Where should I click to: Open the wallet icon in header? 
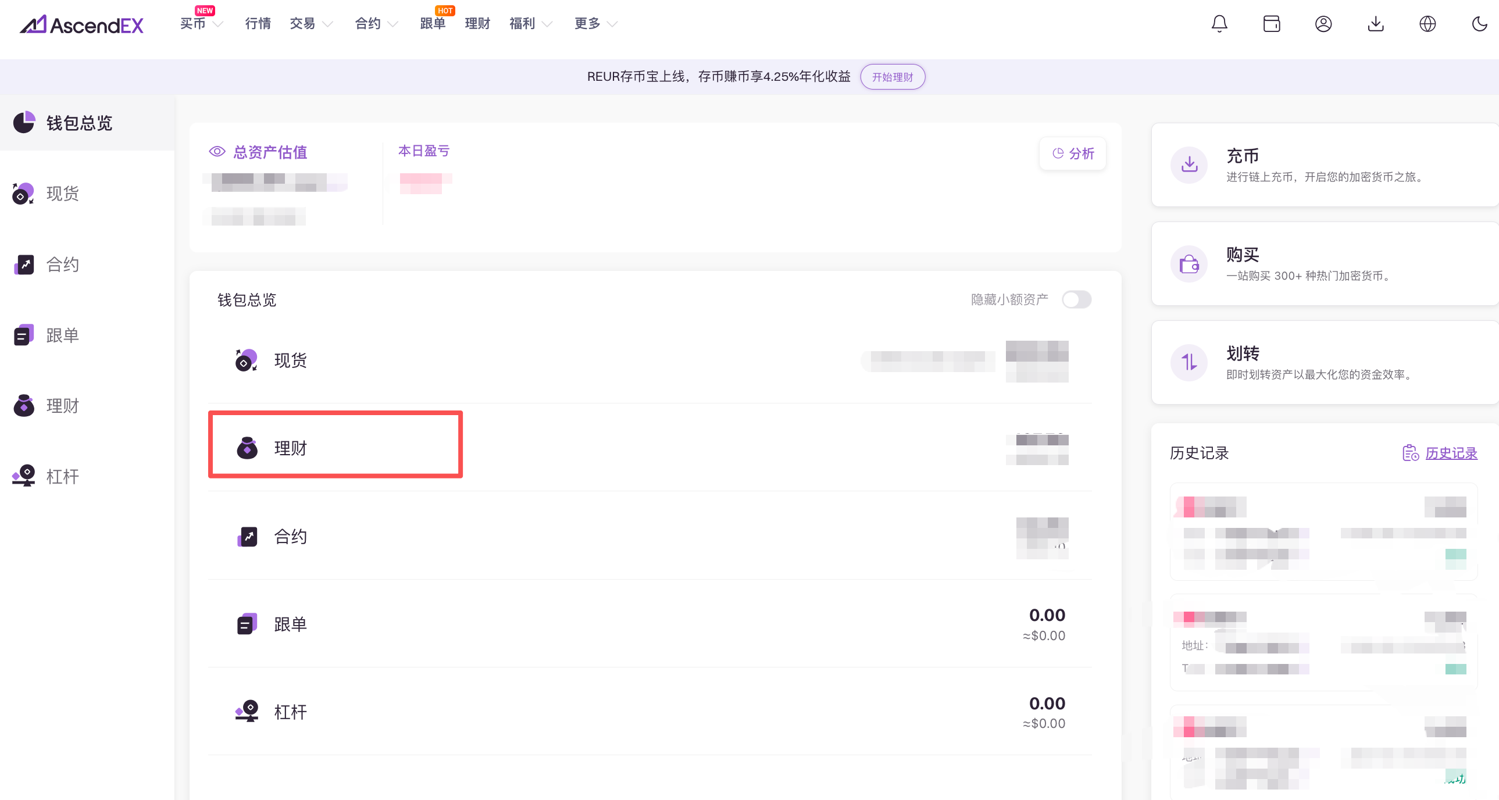(1272, 24)
